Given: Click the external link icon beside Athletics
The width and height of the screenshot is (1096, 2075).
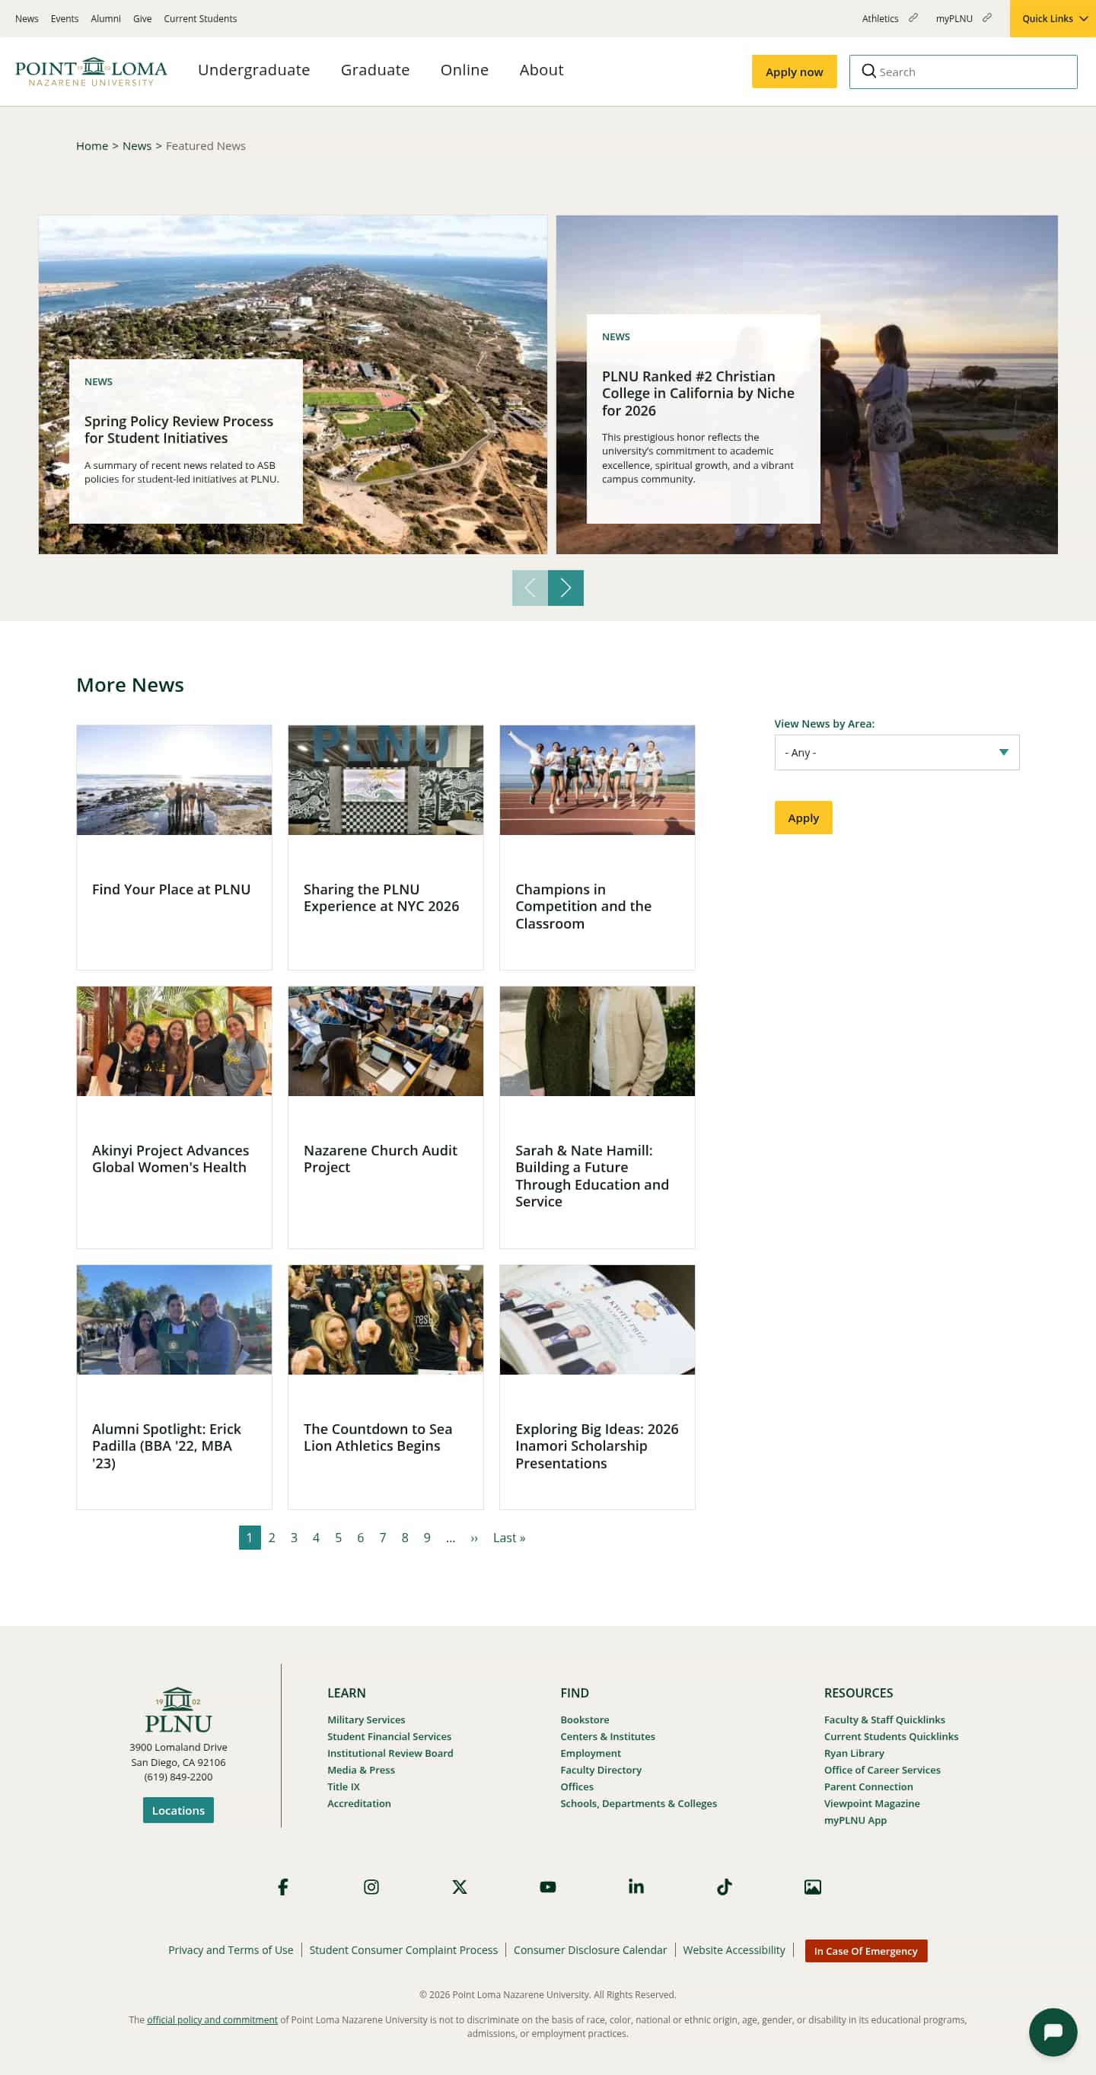Looking at the screenshot, I should coord(913,18).
